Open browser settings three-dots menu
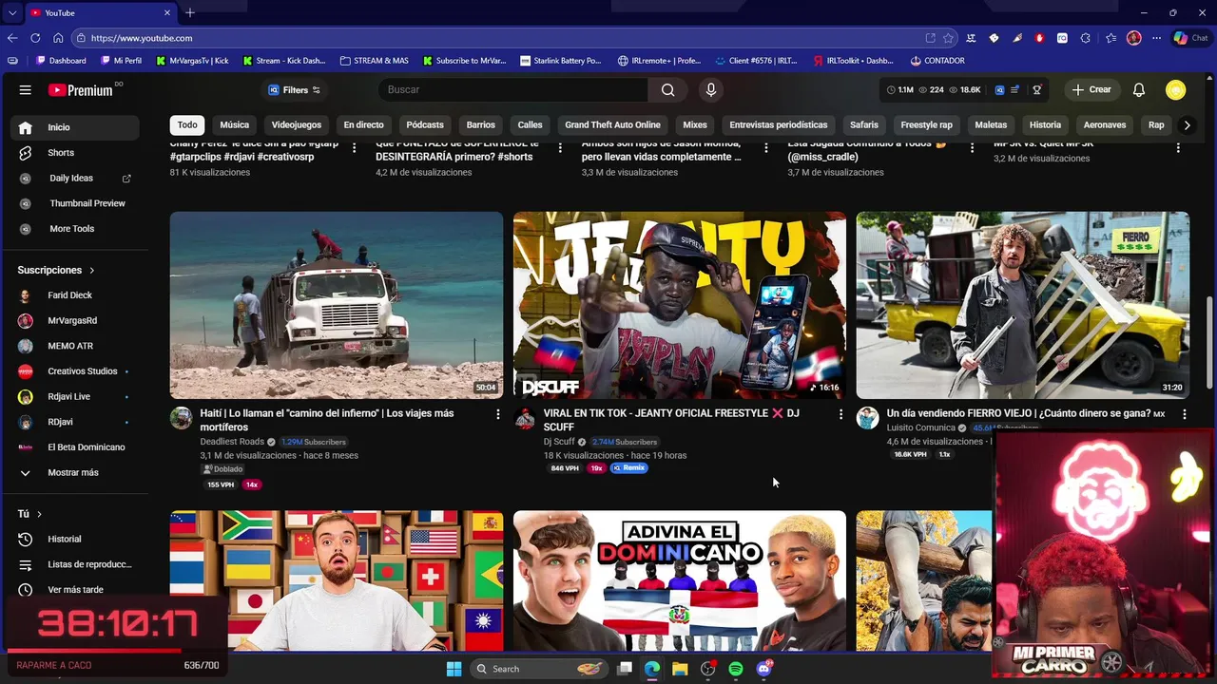Screen dimensions: 1217x684 point(1156,38)
